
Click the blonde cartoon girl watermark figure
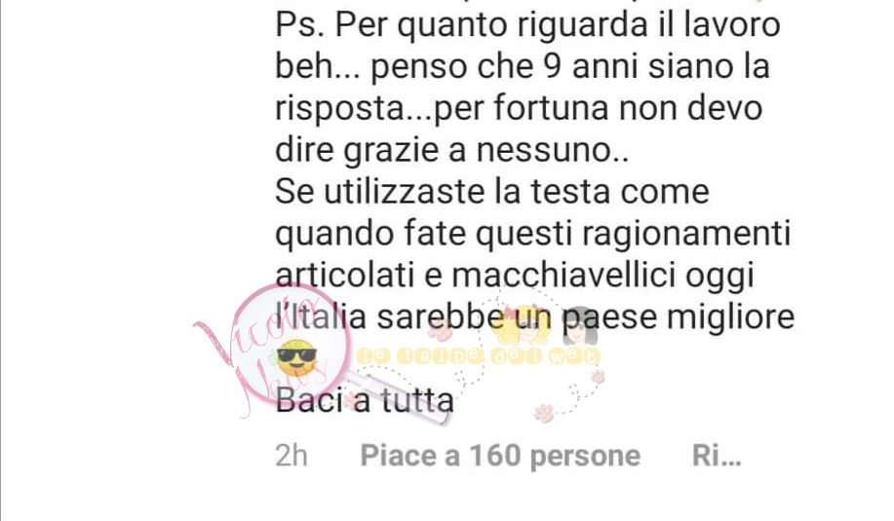(522, 326)
